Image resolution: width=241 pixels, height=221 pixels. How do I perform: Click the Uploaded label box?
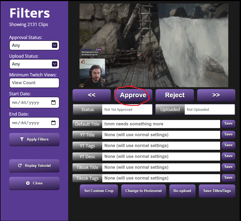pyautogui.click(x=170, y=110)
